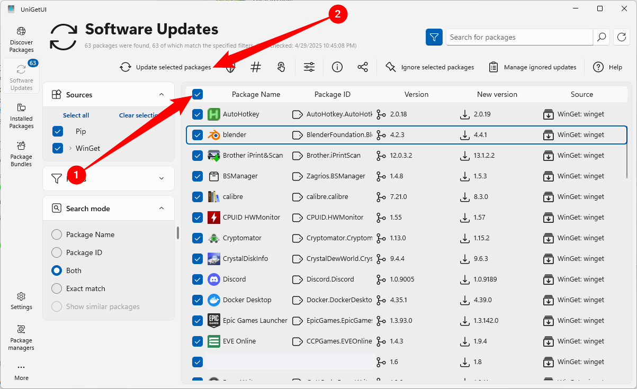This screenshot has height=389, width=637.
Task: Open Settings in the sidebar
Action: [21, 301]
